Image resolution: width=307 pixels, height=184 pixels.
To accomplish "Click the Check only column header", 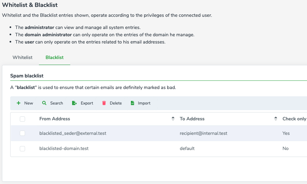I will 294,119.
